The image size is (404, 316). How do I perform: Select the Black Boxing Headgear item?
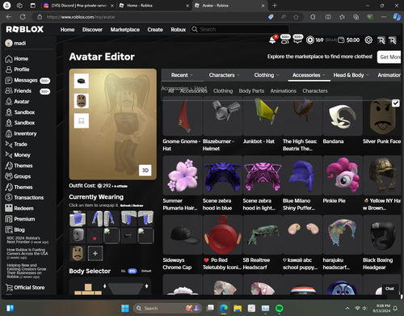click(382, 234)
